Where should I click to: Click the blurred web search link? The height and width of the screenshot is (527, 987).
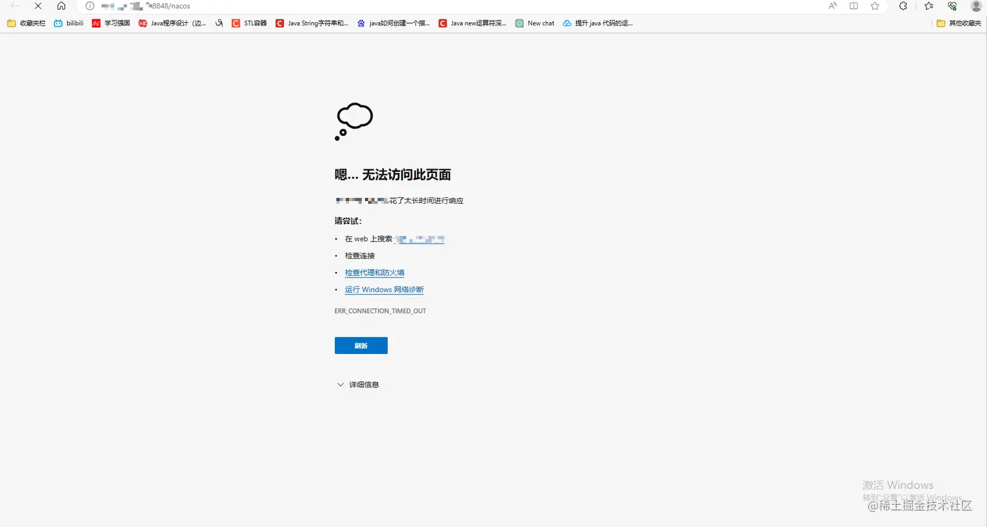420,239
